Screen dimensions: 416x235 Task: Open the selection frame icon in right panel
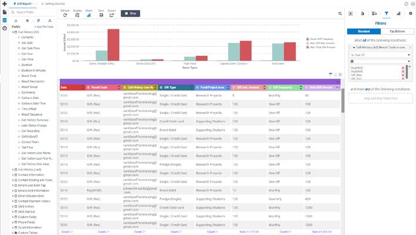pyautogui.click(x=350, y=14)
